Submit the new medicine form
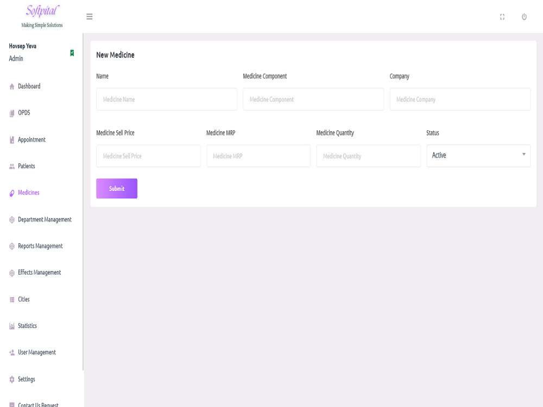 pos(117,189)
